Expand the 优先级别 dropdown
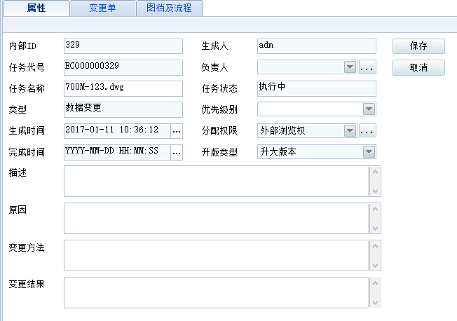The height and width of the screenshot is (321, 457). click(369, 109)
